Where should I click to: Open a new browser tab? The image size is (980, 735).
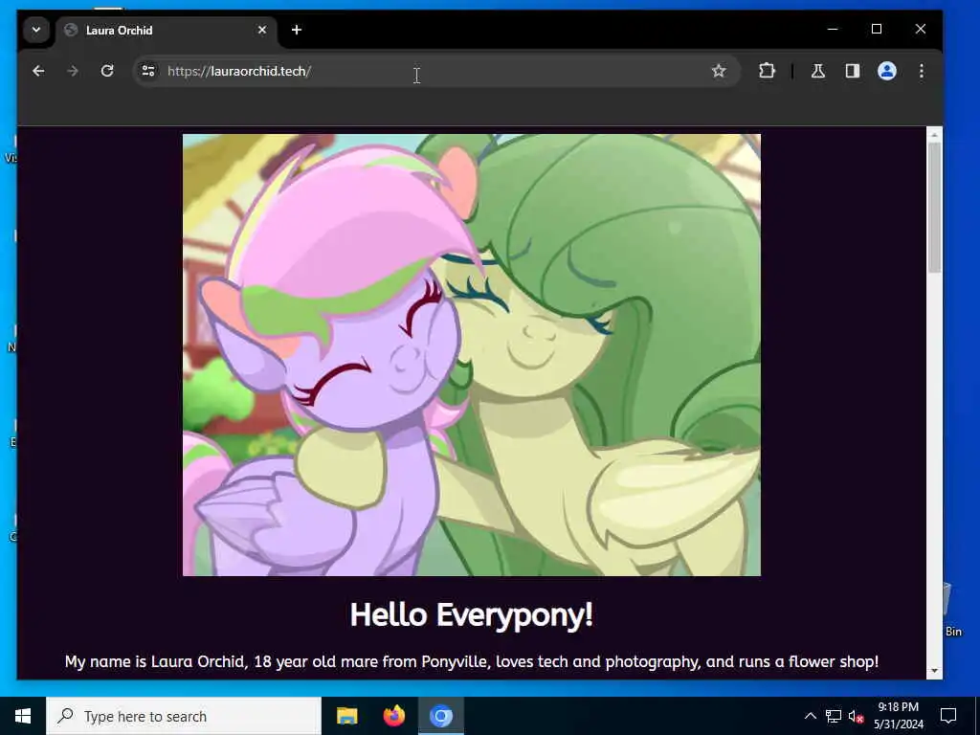(297, 30)
